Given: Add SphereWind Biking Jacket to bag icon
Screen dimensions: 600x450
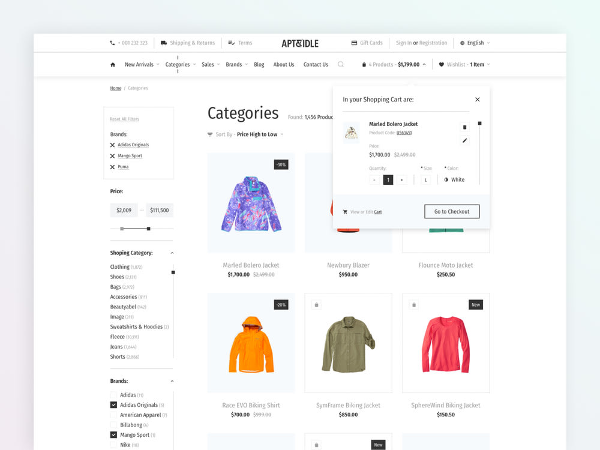Looking at the screenshot, I should tap(413, 305).
